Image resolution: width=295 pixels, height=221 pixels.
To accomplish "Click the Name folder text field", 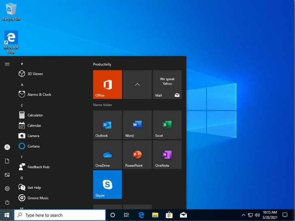I will [x=103, y=105].
